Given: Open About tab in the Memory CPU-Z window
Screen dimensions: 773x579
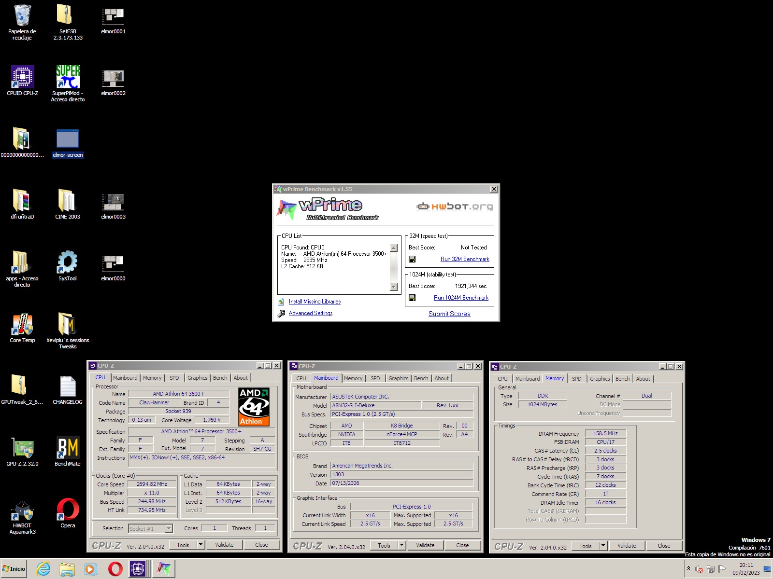Looking at the screenshot, I should pos(643,379).
